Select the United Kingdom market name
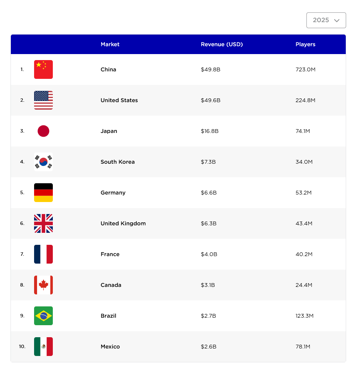354x377 pixels. coord(123,223)
